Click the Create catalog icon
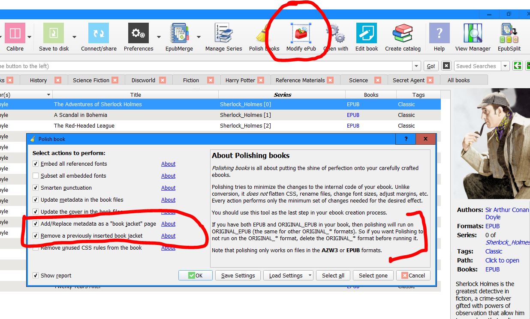 pos(403,33)
